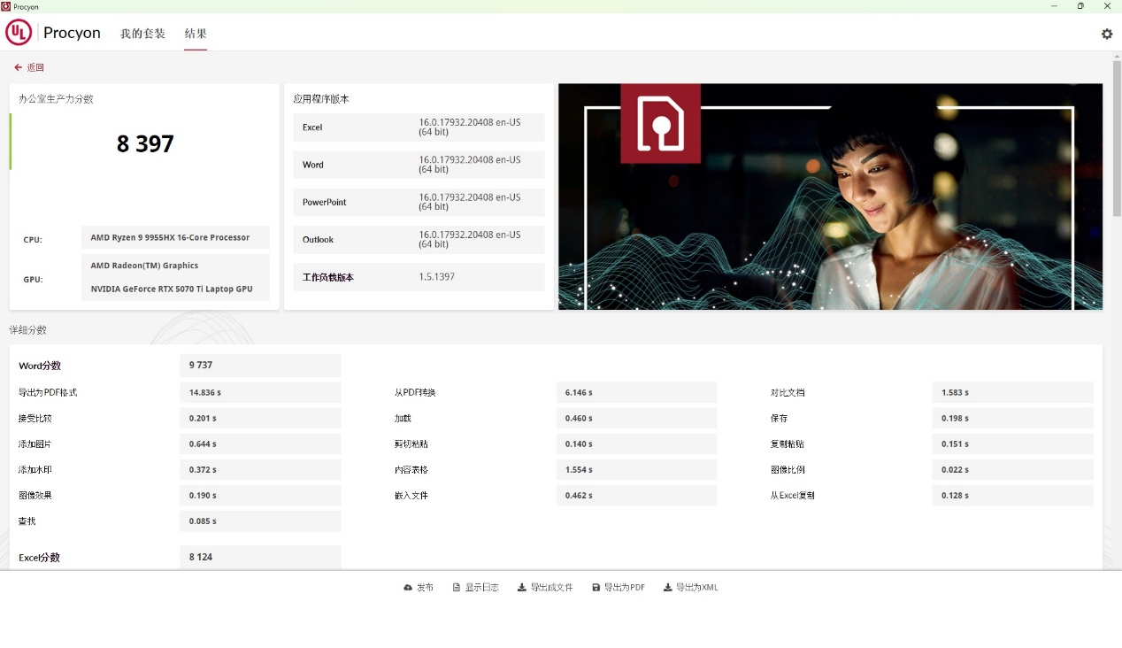Click the 显示日志 document icon
The height and width of the screenshot is (648, 1122).
[x=457, y=588]
